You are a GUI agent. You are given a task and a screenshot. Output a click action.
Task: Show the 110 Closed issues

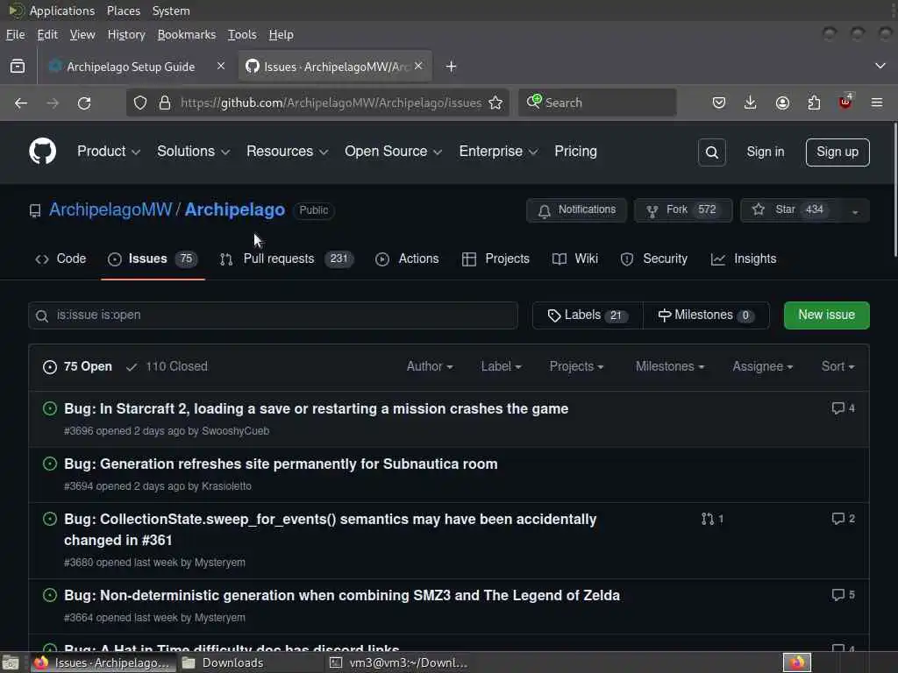pos(167,366)
